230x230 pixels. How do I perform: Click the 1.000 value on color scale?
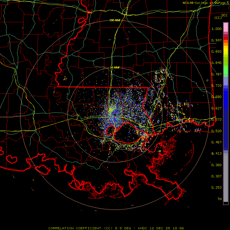[216, 29]
